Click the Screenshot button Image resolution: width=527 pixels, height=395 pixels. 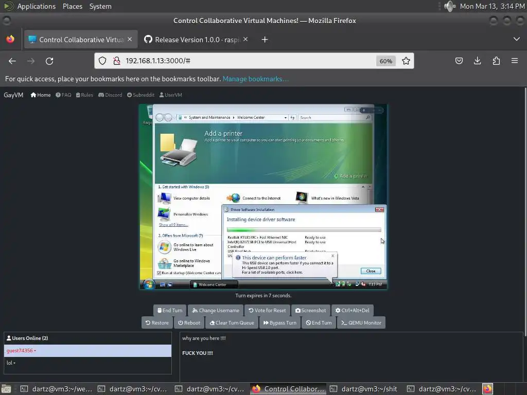coord(310,310)
